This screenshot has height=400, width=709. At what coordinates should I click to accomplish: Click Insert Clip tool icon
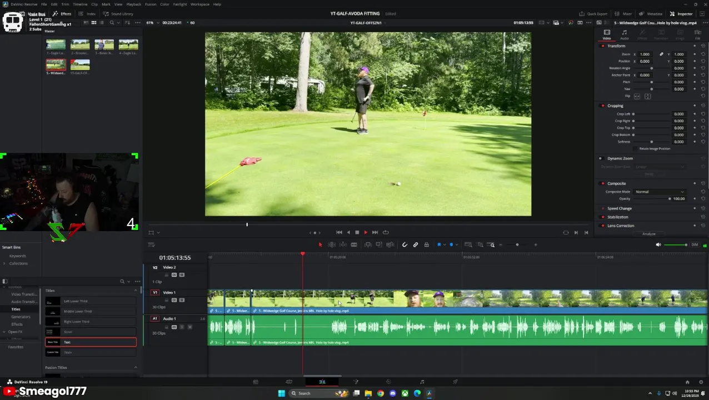[x=368, y=245]
